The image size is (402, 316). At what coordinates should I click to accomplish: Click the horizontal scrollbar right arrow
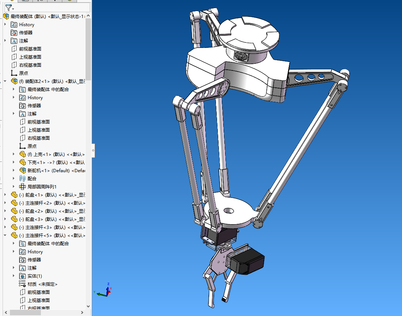[x=83, y=312]
